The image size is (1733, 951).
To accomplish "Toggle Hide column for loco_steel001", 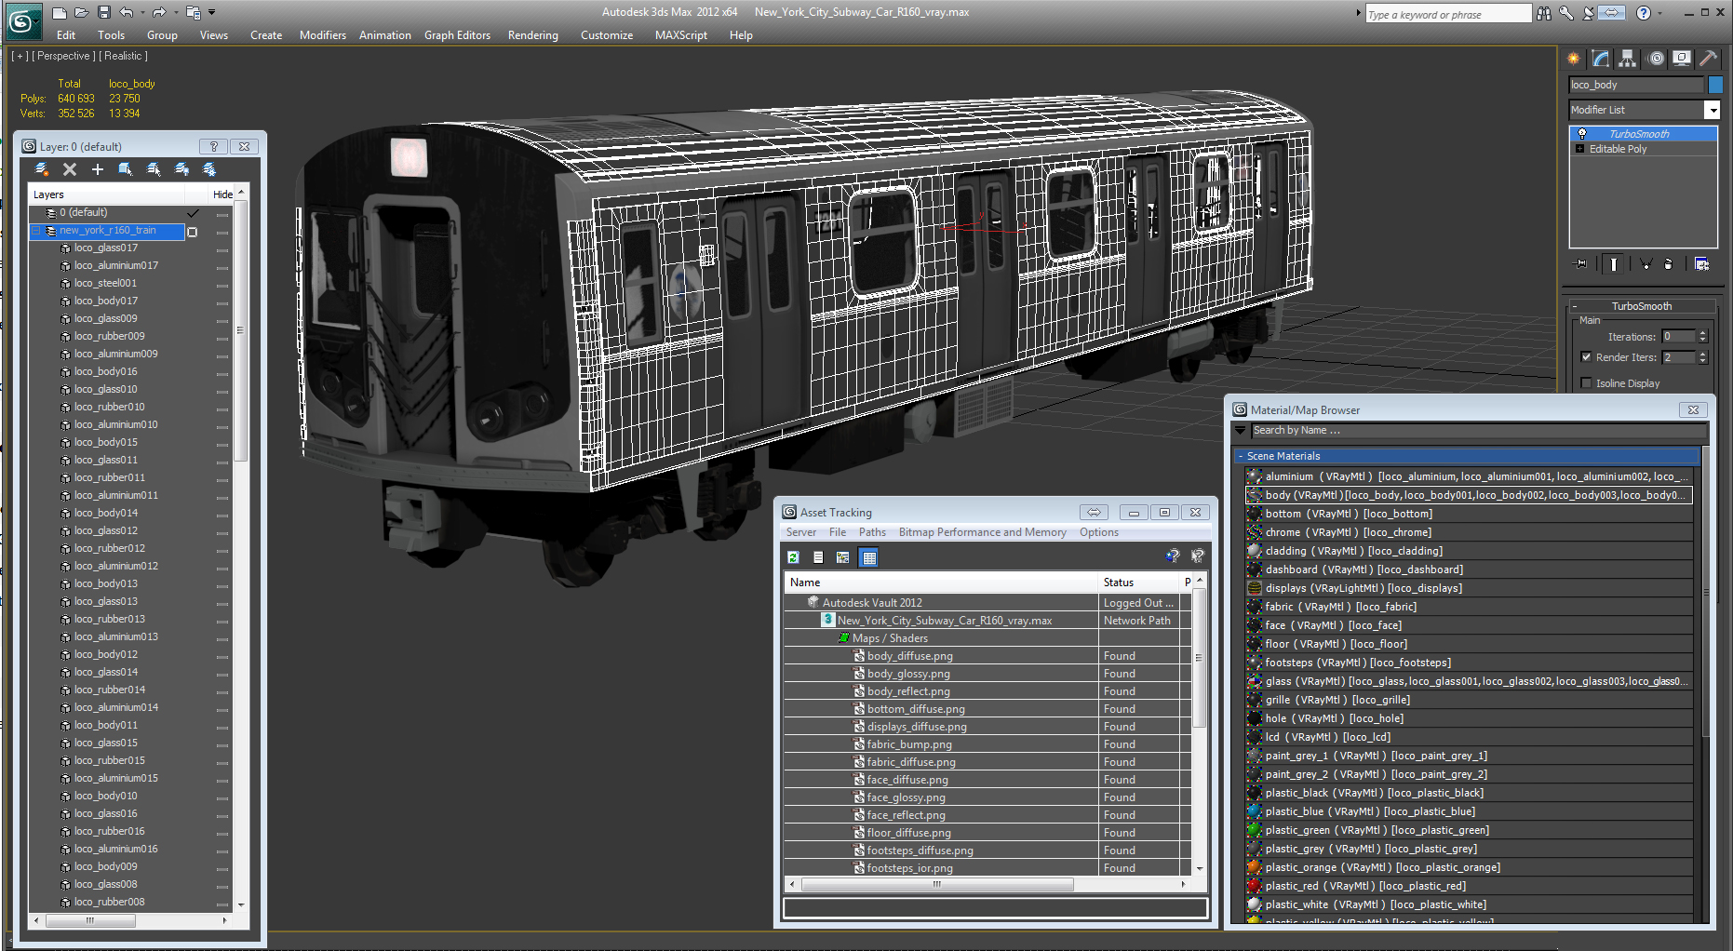I will [222, 285].
